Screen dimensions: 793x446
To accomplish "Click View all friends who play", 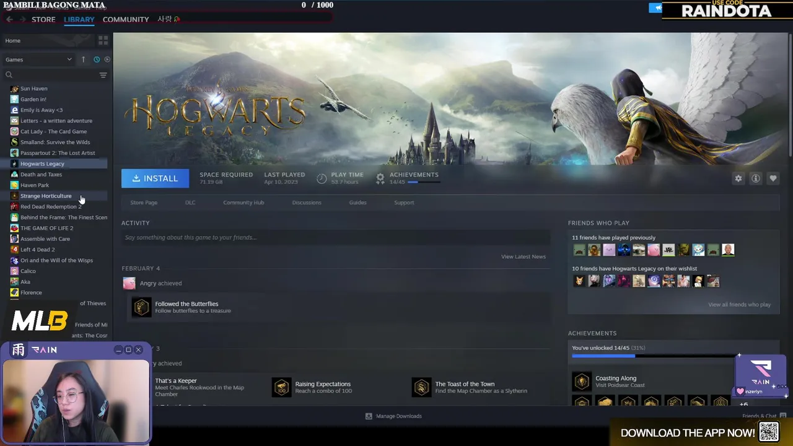I will point(739,305).
